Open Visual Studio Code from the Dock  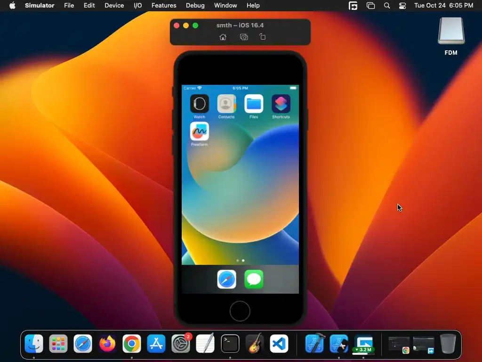click(x=279, y=344)
